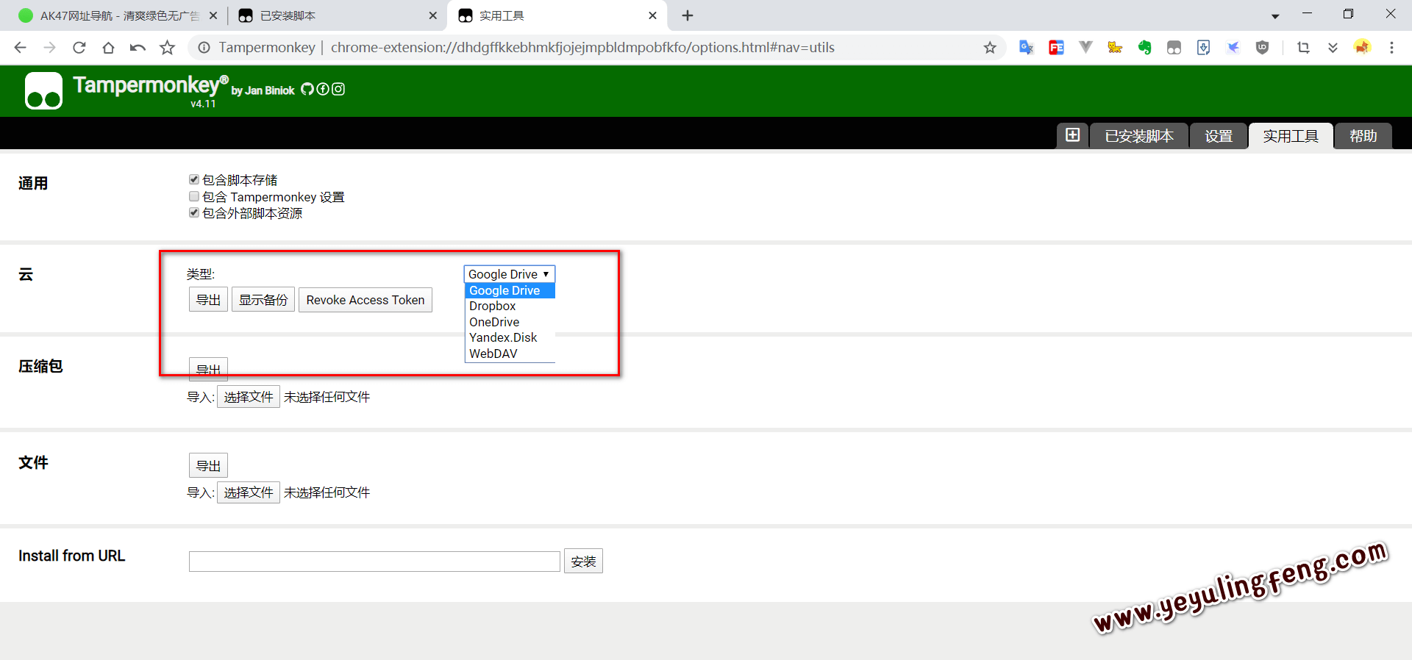Check 包含 Tampermonkey 设置 checkbox

pos(194,196)
